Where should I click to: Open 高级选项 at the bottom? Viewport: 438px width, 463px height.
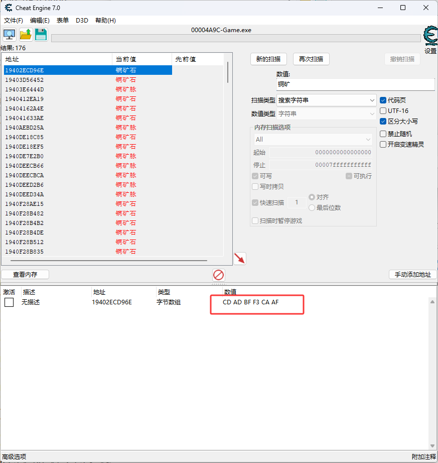click(x=14, y=456)
